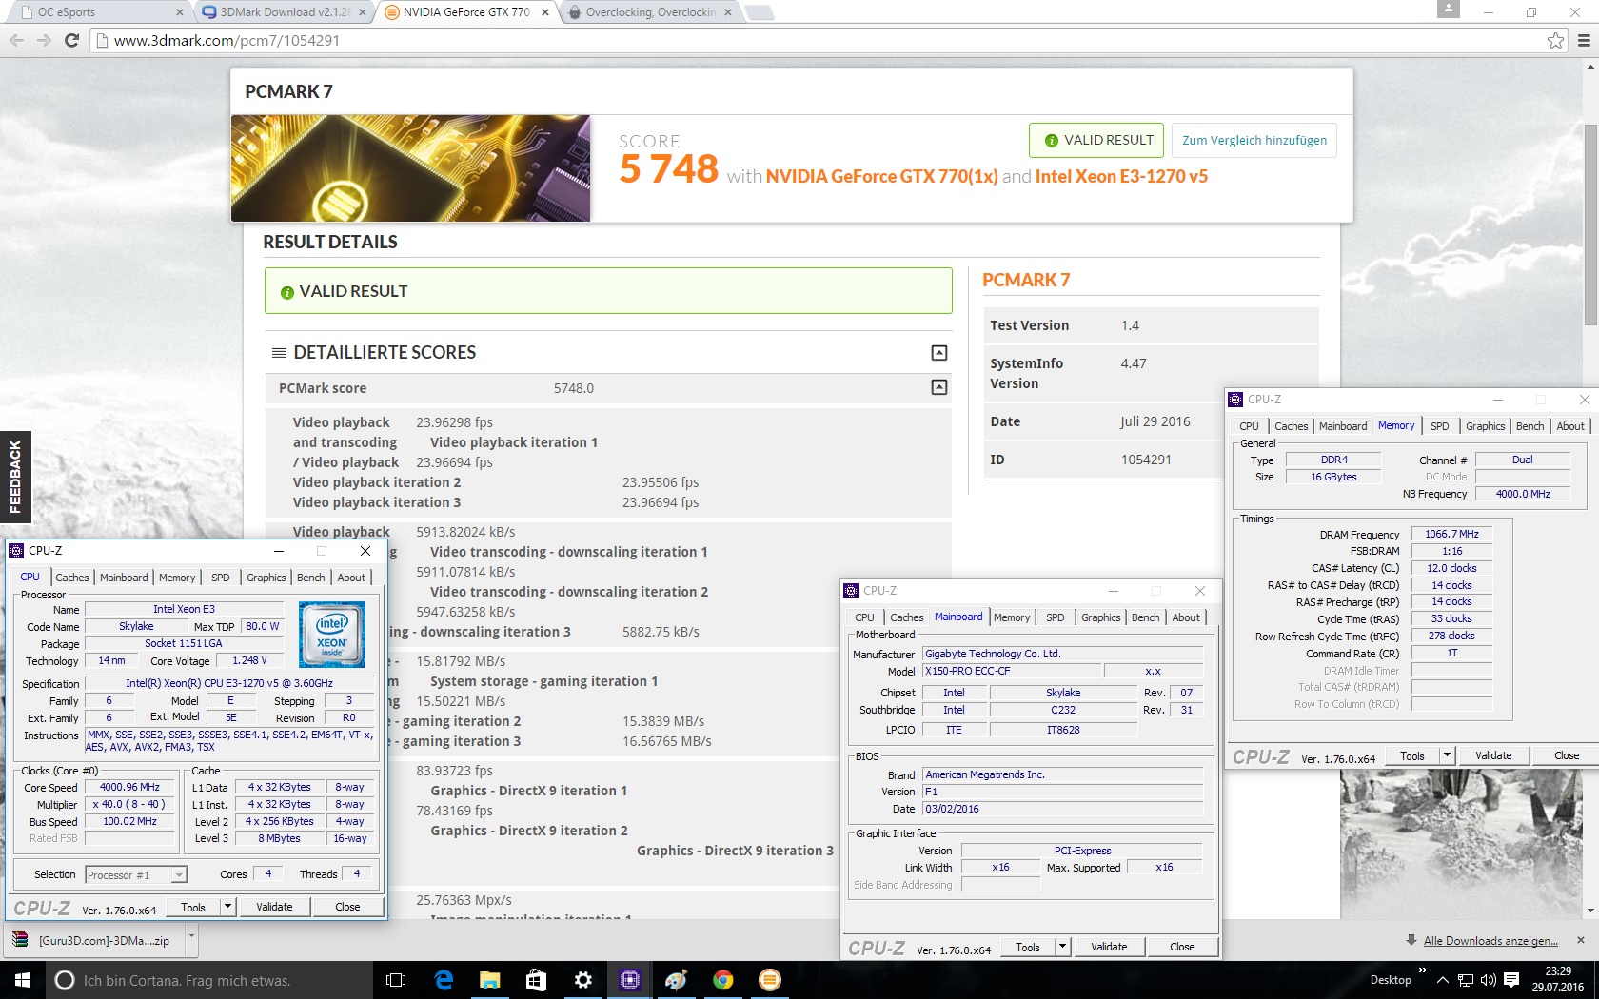Open CPU tab in middle CPU-Z window
The width and height of the screenshot is (1599, 999).
pos(864,617)
